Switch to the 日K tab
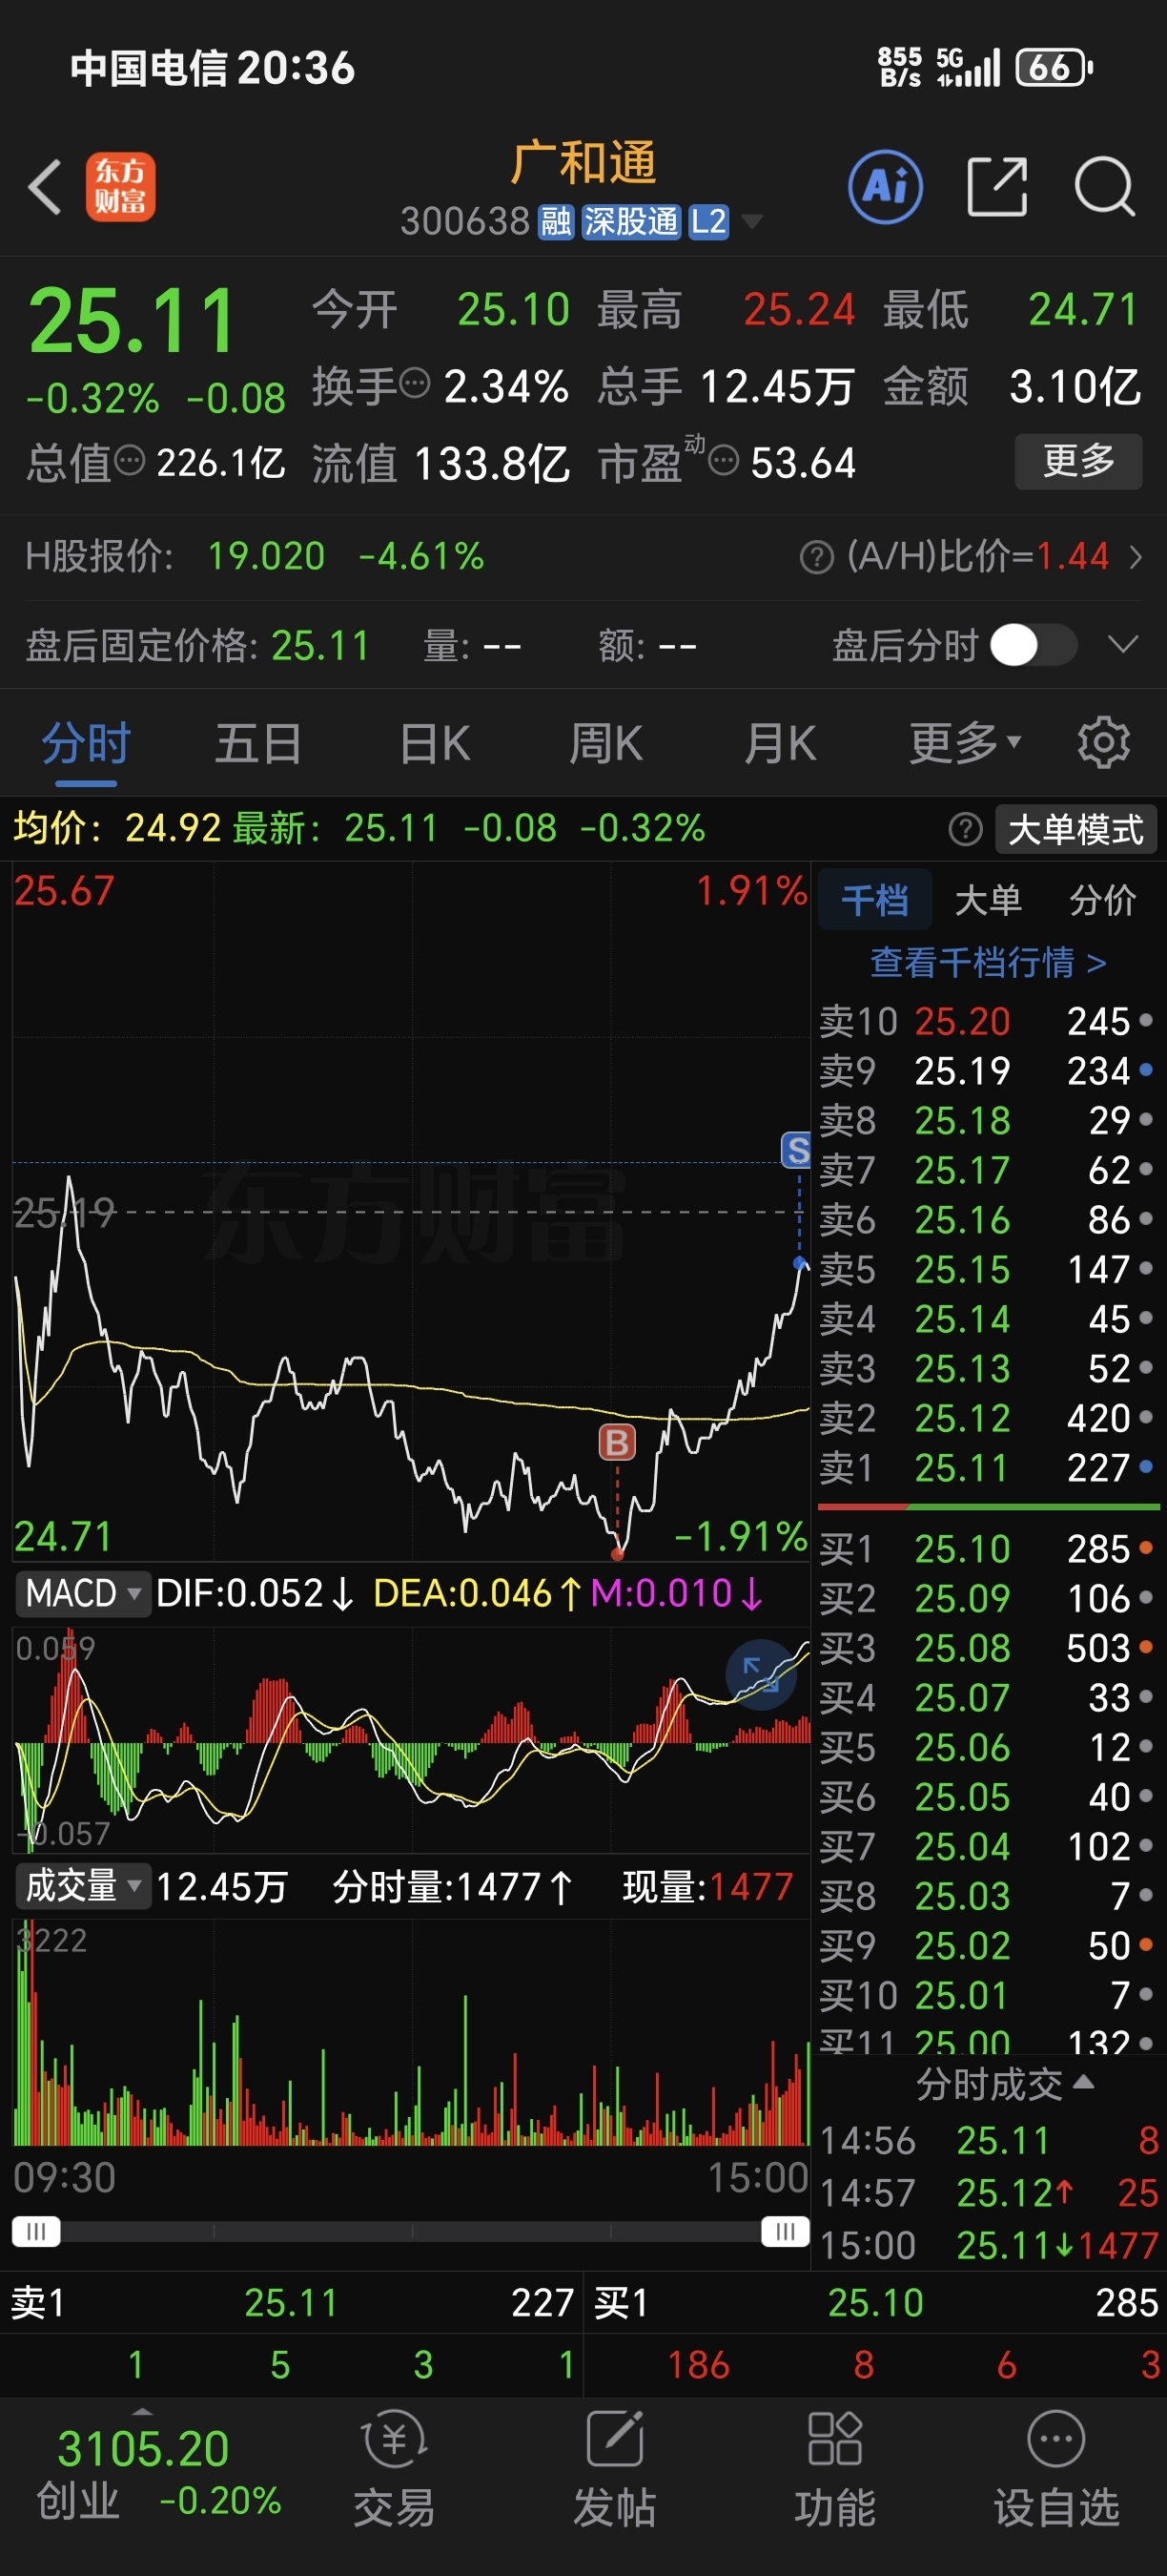1167x2576 pixels. click(x=434, y=743)
